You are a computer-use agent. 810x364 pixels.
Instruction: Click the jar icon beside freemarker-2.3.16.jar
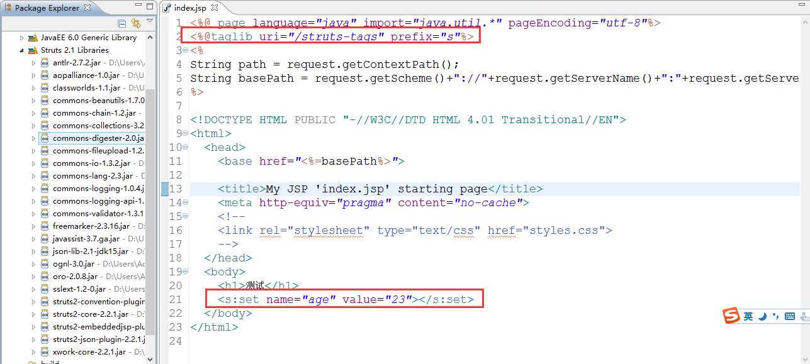45,226
